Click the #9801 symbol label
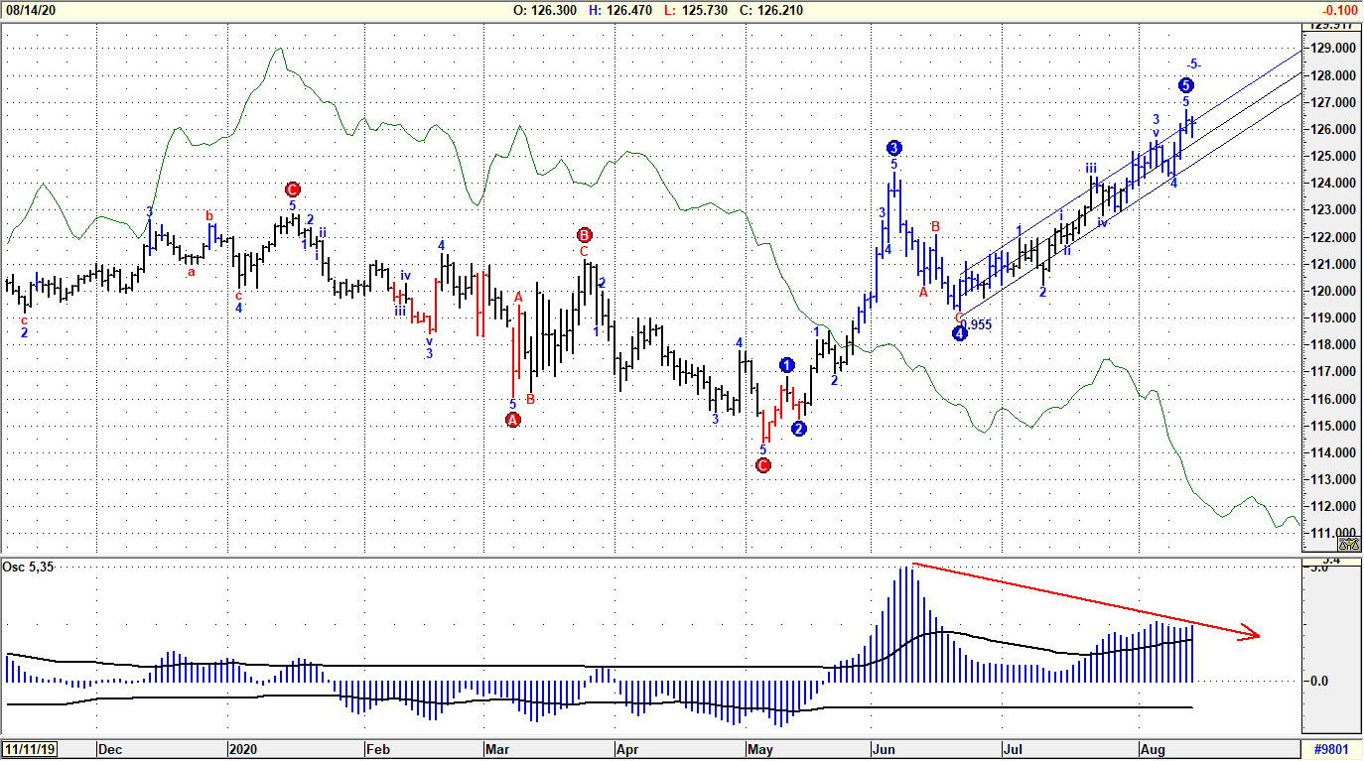 (x=1331, y=749)
